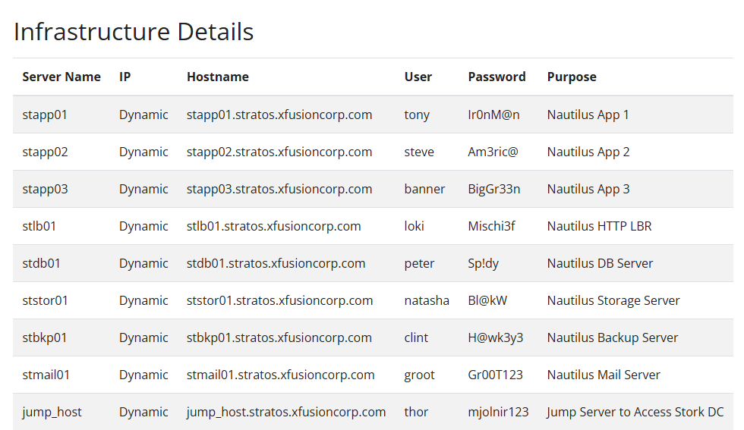Click the Hostname column header
The width and height of the screenshot is (744, 430).
point(218,77)
